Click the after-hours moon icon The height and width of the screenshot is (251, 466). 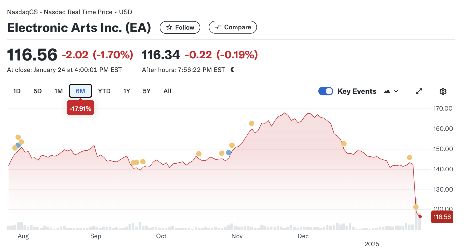pos(232,70)
